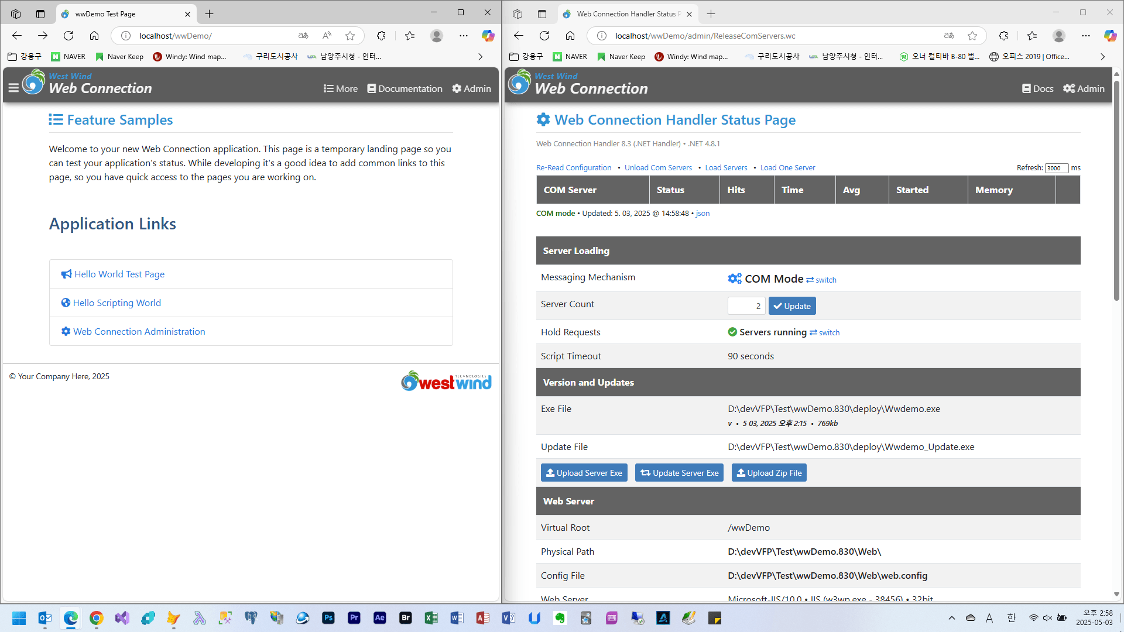1124x632 pixels.
Task: Open Copilot in right browser
Action: tap(1110, 36)
